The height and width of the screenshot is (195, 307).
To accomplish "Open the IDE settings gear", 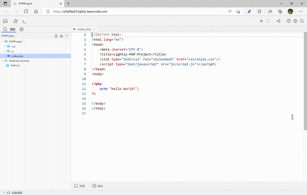I will coord(295,21).
